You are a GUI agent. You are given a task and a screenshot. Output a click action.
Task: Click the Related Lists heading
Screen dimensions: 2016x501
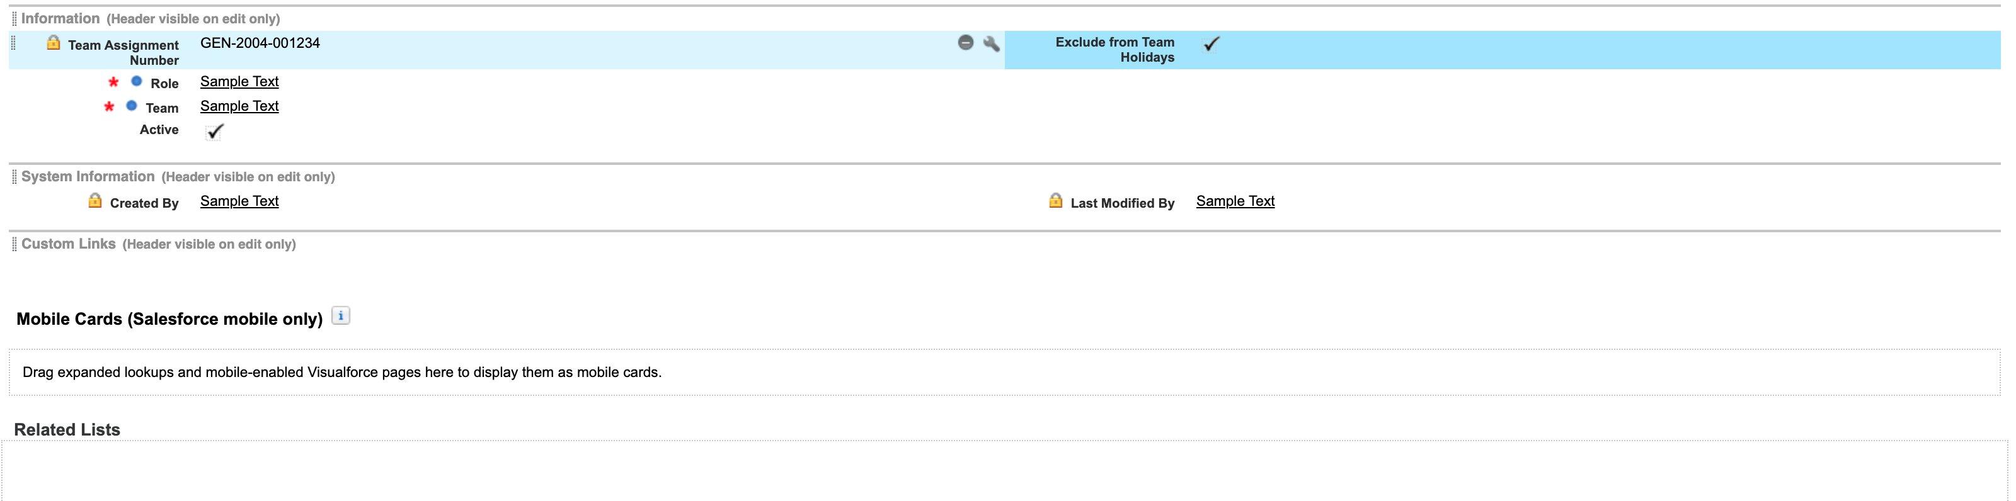(67, 430)
